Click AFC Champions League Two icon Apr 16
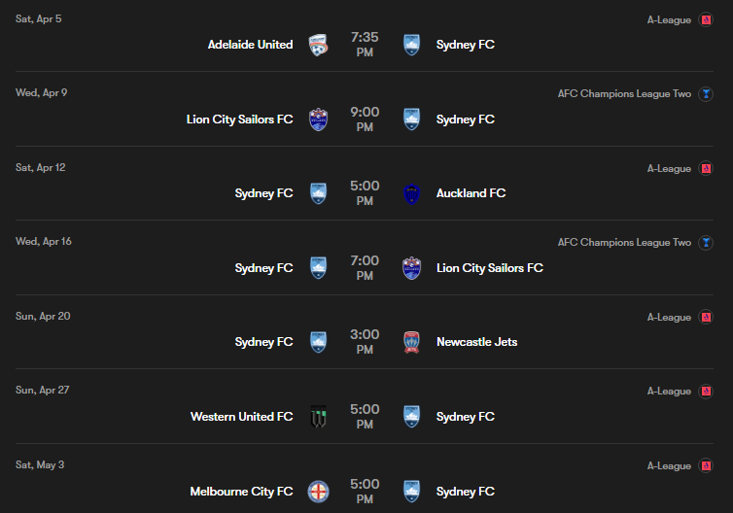This screenshot has height=513, width=733. 706,243
